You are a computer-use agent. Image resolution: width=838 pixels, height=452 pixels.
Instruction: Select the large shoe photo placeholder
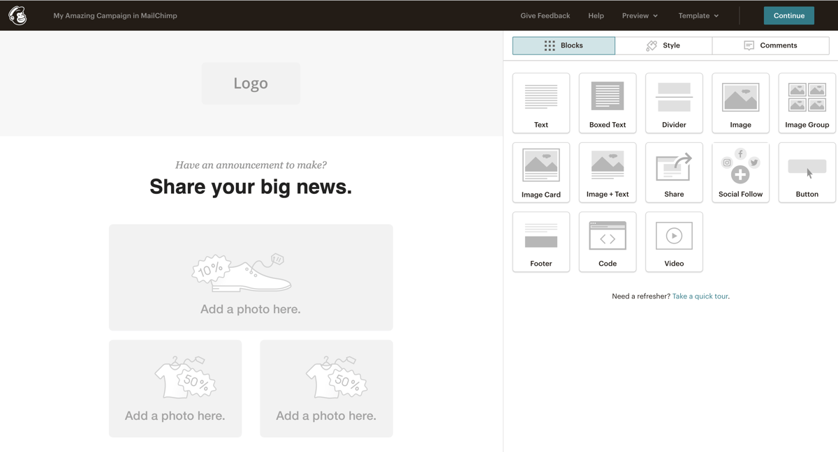pyautogui.click(x=251, y=278)
